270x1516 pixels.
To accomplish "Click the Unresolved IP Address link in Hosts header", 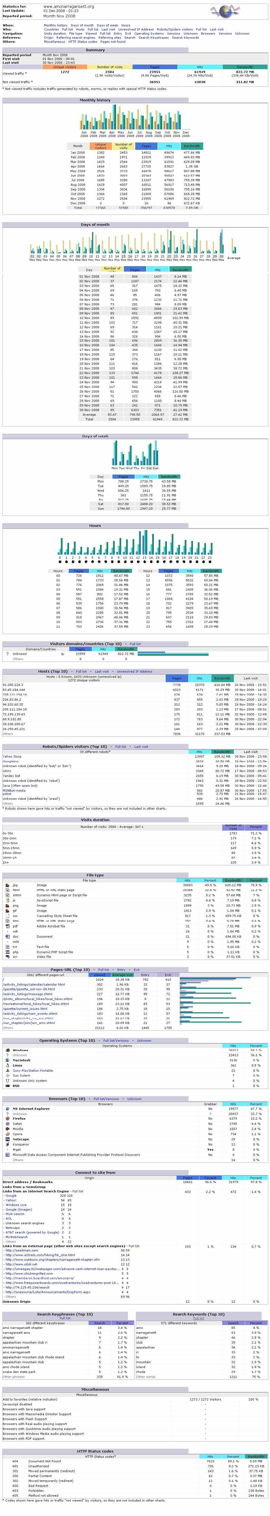I will (x=134, y=672).
